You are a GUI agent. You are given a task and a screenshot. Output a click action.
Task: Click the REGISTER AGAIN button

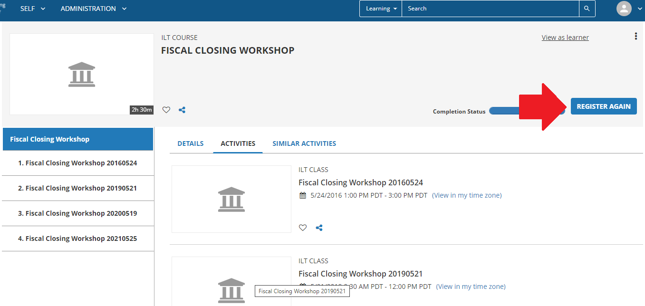[x=604, y=106]
